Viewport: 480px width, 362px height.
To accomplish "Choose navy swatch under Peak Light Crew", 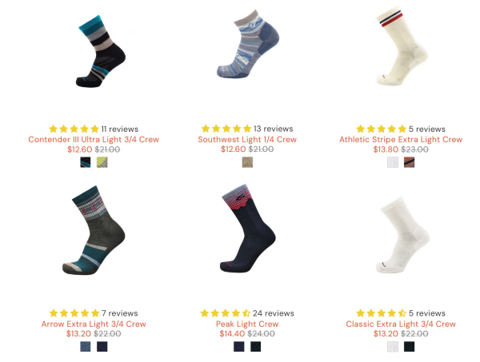I will 238,347.
